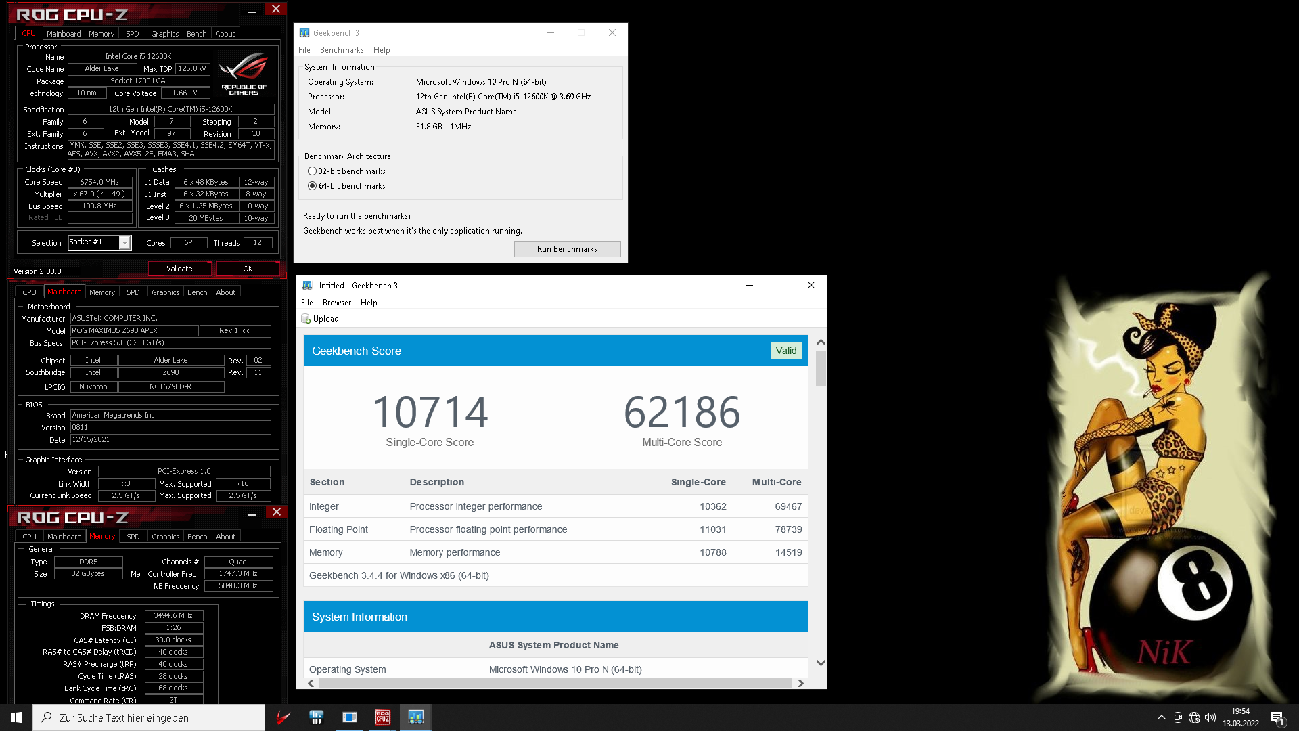Click the Republic of Gamers logo in CPU-Z

point(244,74)
